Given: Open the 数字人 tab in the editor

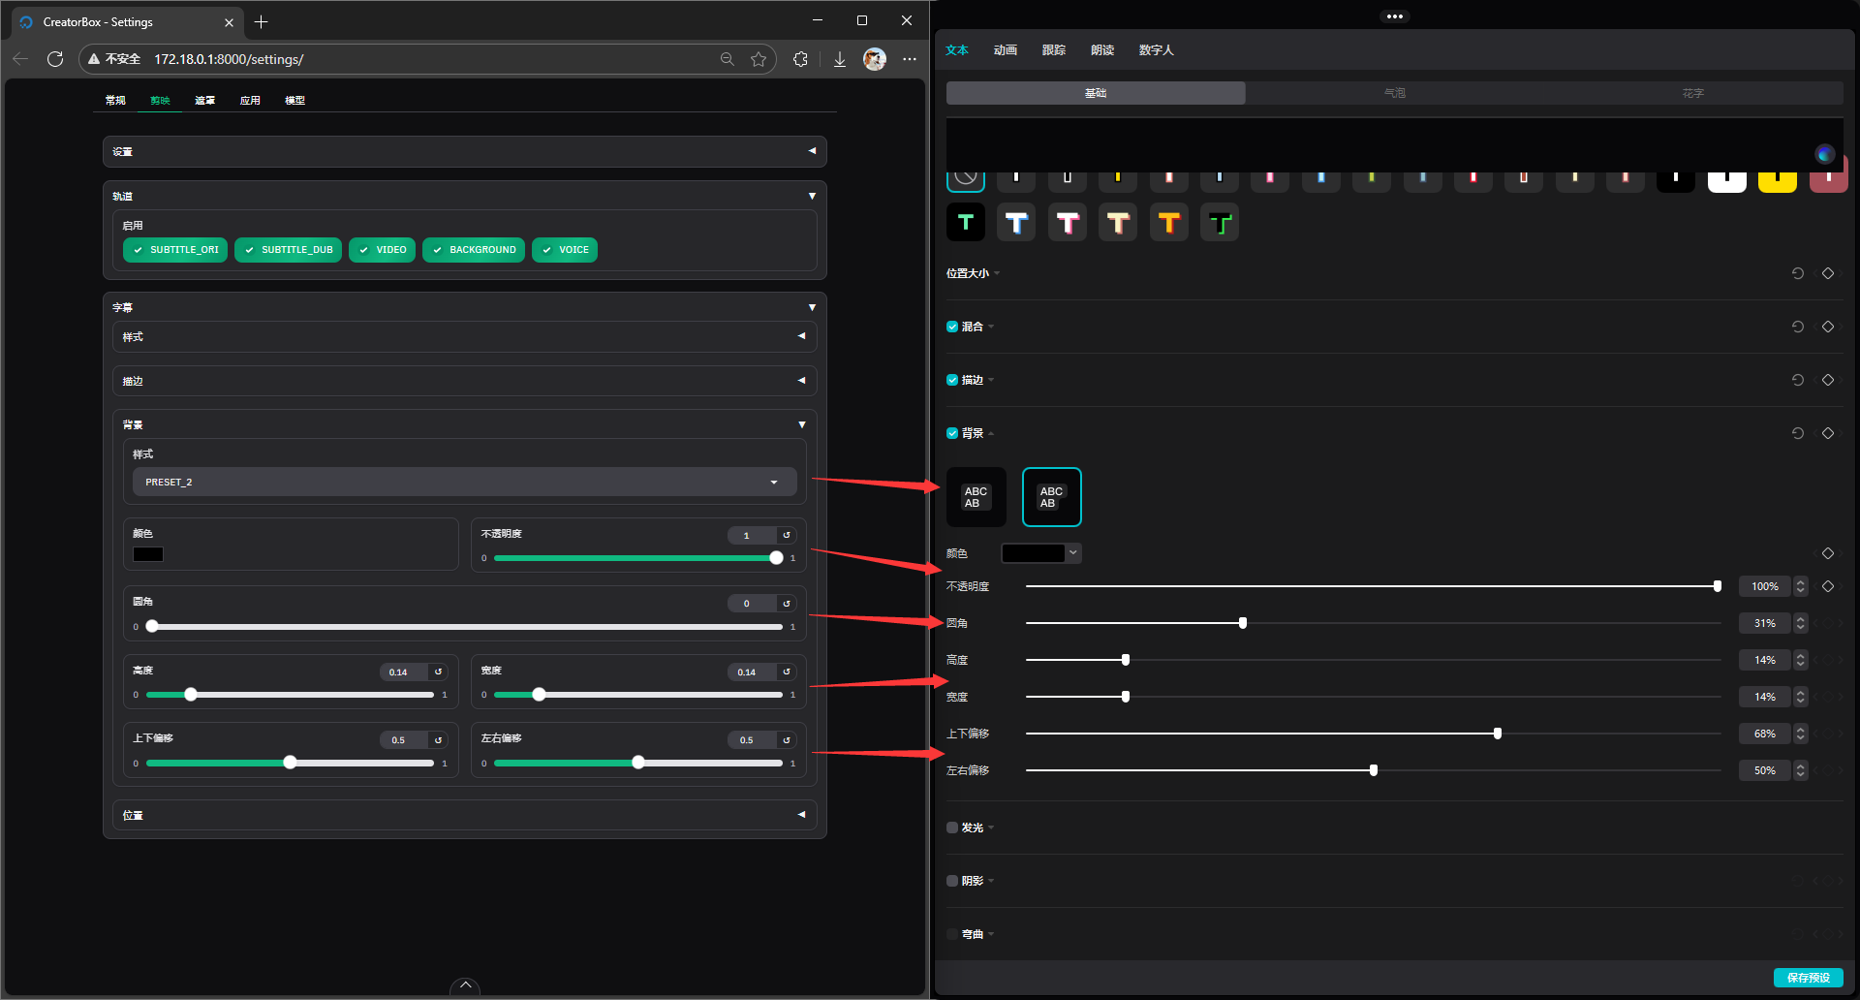Looking at the screenshot, I should click(x=1156, y=50).
